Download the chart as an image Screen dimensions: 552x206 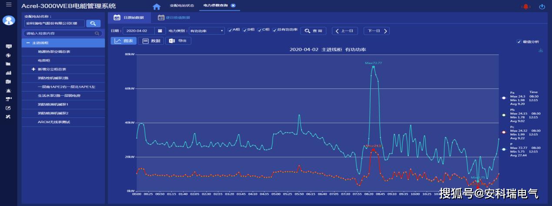[x=541, y=50]
